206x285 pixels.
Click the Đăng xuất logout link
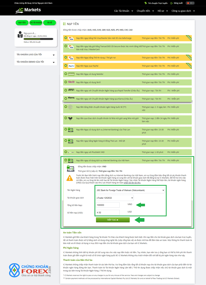point(176,3)
